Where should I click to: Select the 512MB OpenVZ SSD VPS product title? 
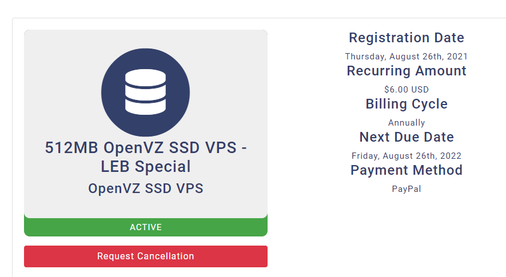146,157
